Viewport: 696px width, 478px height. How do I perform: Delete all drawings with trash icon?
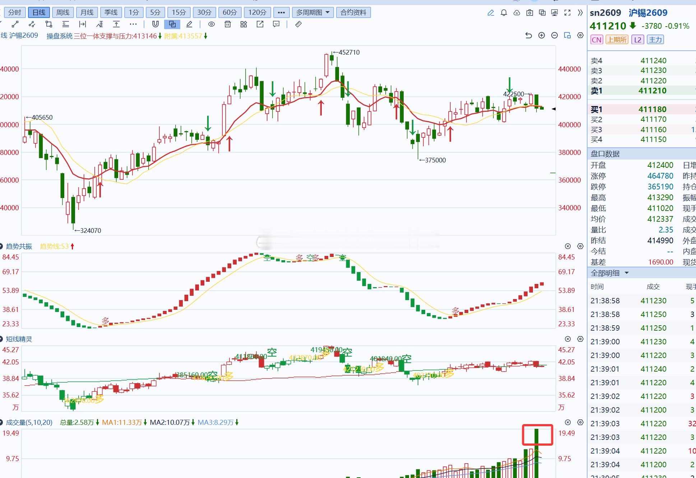pos(228,24)
